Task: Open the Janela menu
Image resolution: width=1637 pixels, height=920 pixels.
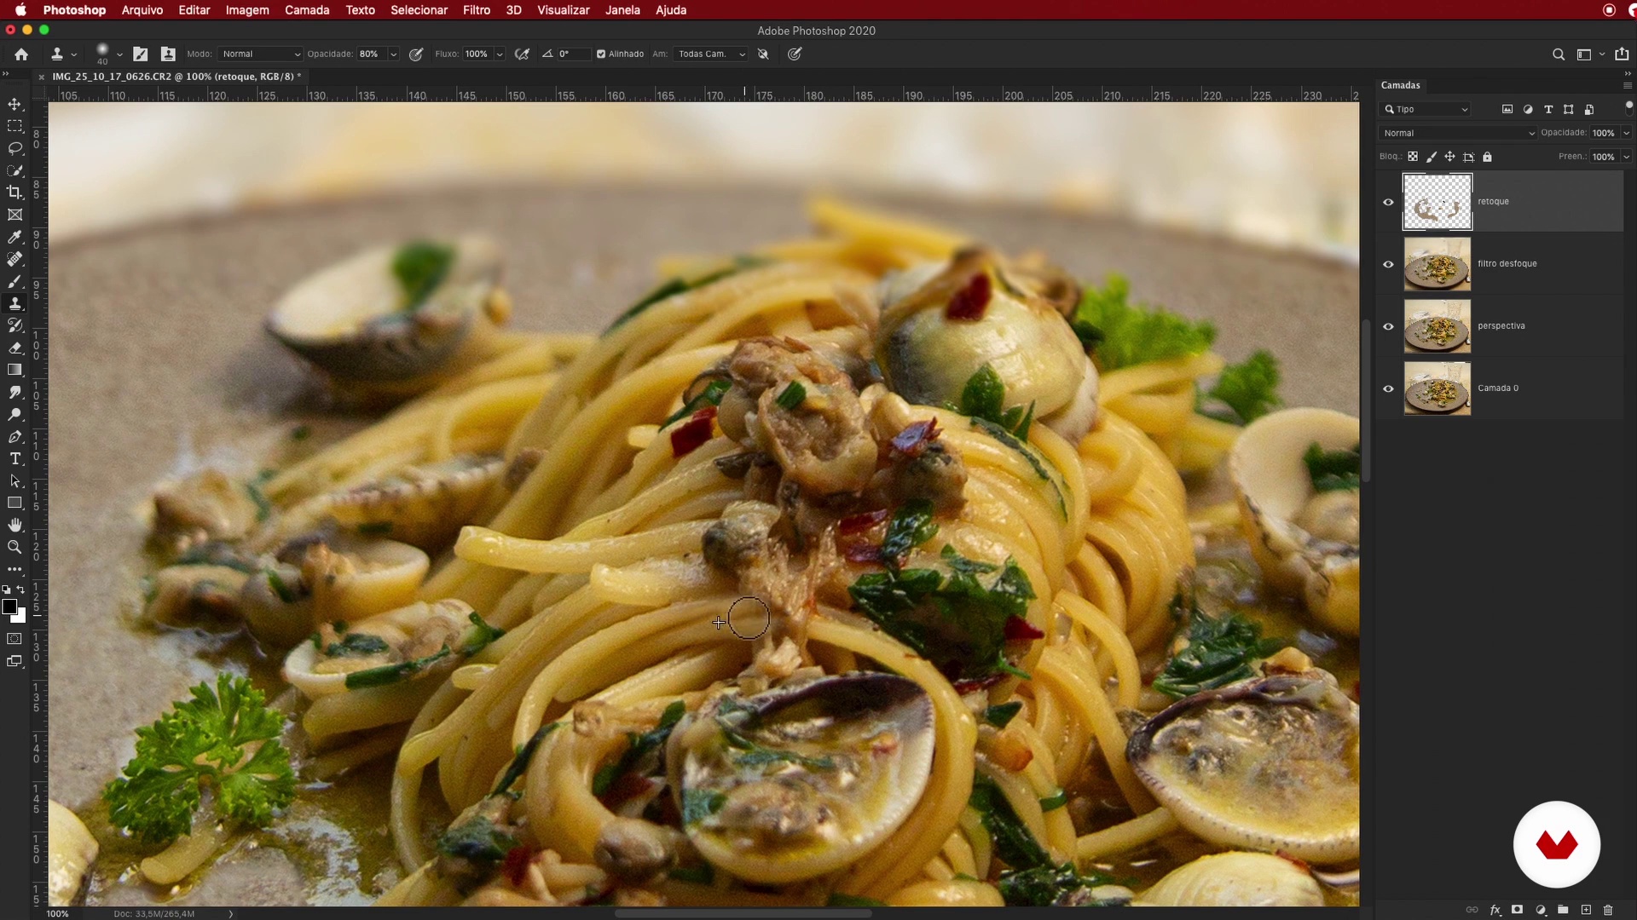Action: [622, 10]
